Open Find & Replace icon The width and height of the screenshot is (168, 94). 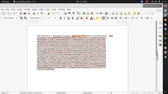65,13
